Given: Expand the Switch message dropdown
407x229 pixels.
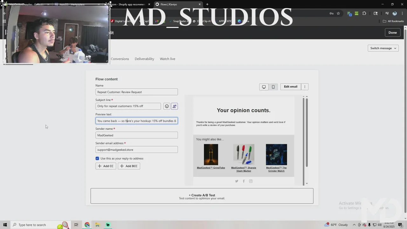Looking at the screenshot, I should point(383,48).
